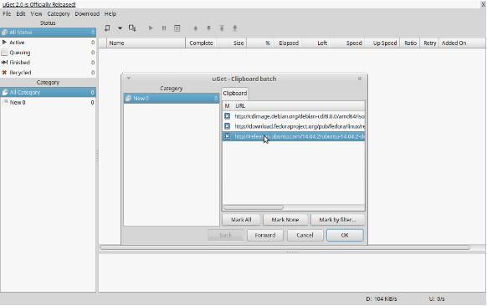Click the Move to Top toolbar icon
Screen dimensions: 487x306
pos(222,28)
